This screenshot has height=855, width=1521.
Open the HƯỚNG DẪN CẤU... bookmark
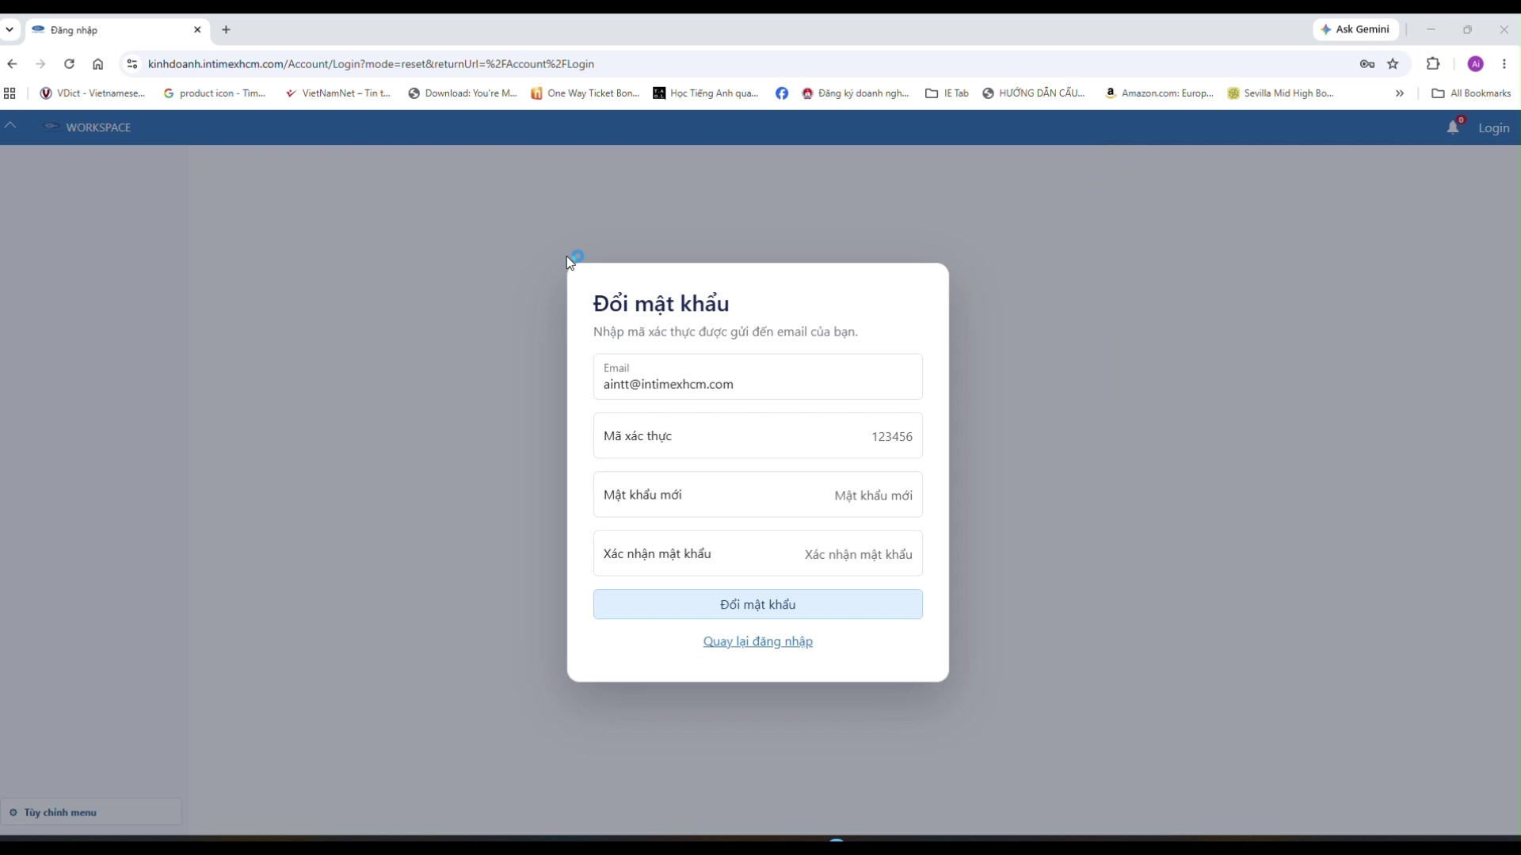coord(1034,93)
